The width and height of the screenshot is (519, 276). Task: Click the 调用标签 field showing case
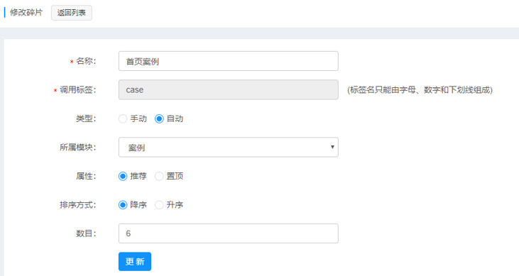pos(229,89)
